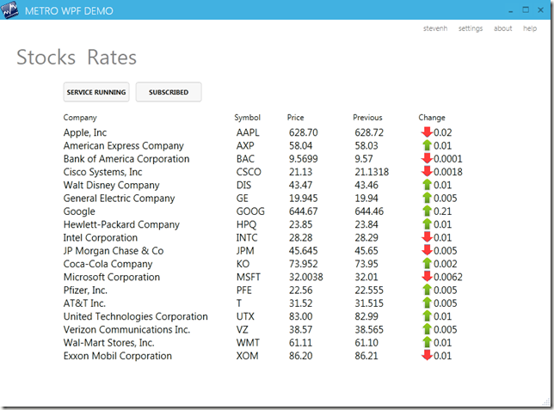Click the Metro WPF Demo app icon
Image resolution: width=554 pixels, height=410 pixels.
(9, 9)
